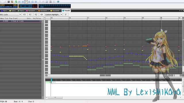
Task: Click the Vel/Value column header
Action: [x=37, y=18]
